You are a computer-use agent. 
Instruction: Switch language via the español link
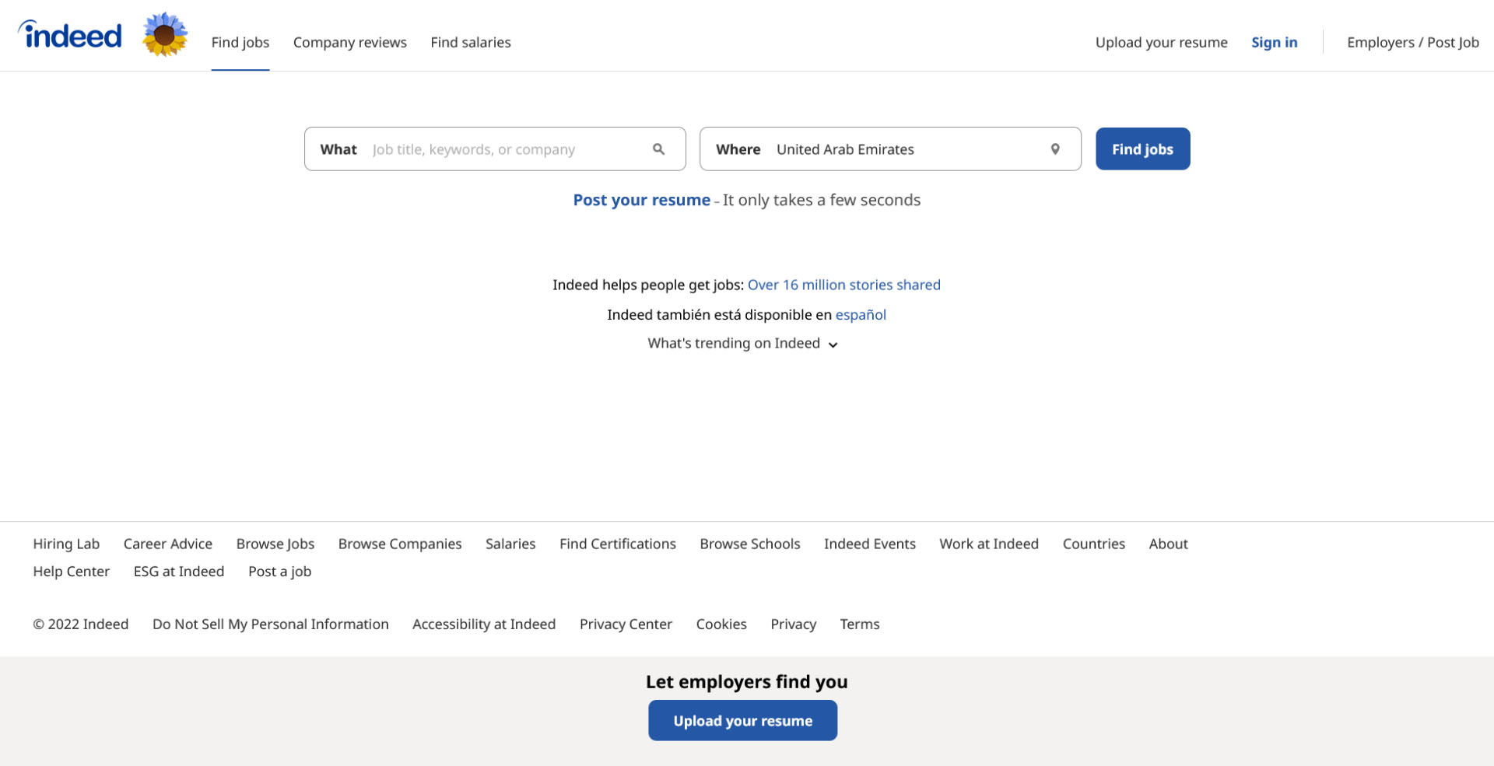[861, 314]
